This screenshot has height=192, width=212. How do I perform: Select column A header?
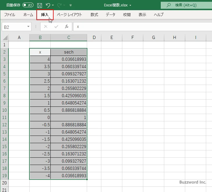tap(19, 38)
